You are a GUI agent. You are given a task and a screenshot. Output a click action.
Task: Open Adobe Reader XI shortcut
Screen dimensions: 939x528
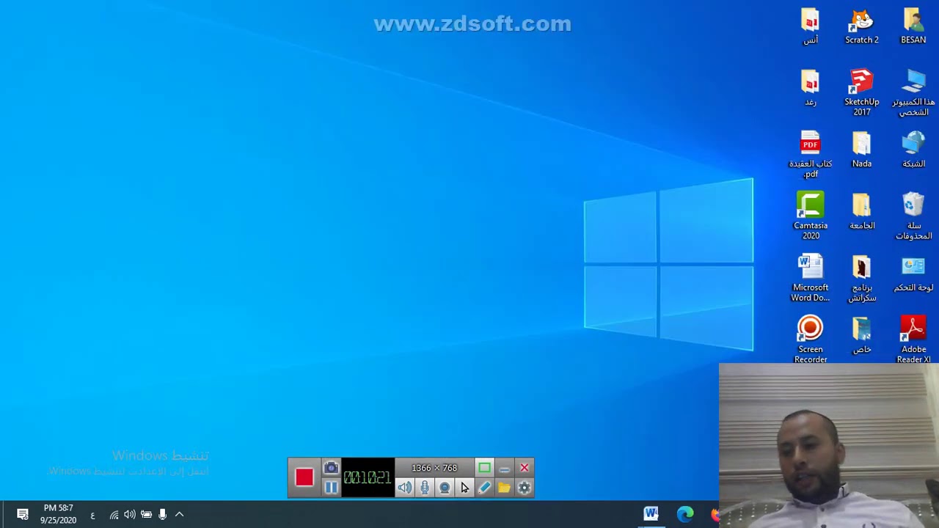913,340
